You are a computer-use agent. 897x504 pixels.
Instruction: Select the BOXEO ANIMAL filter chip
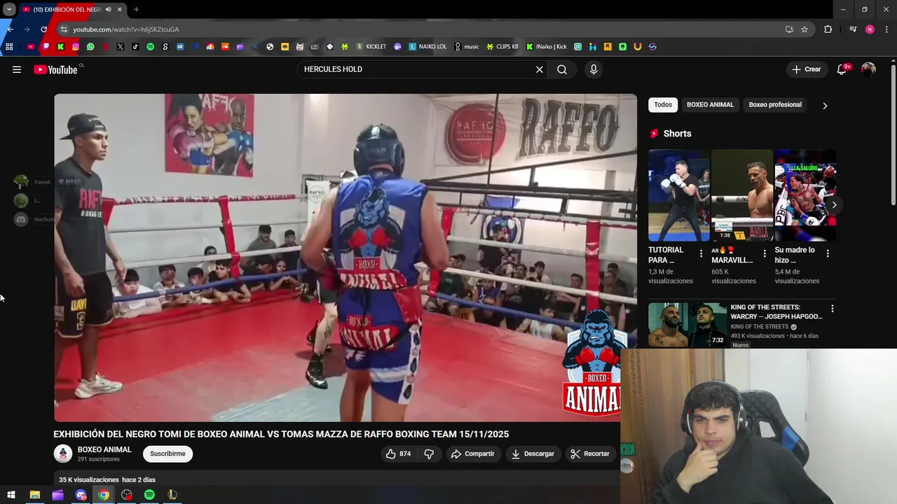tap(710, 105)
